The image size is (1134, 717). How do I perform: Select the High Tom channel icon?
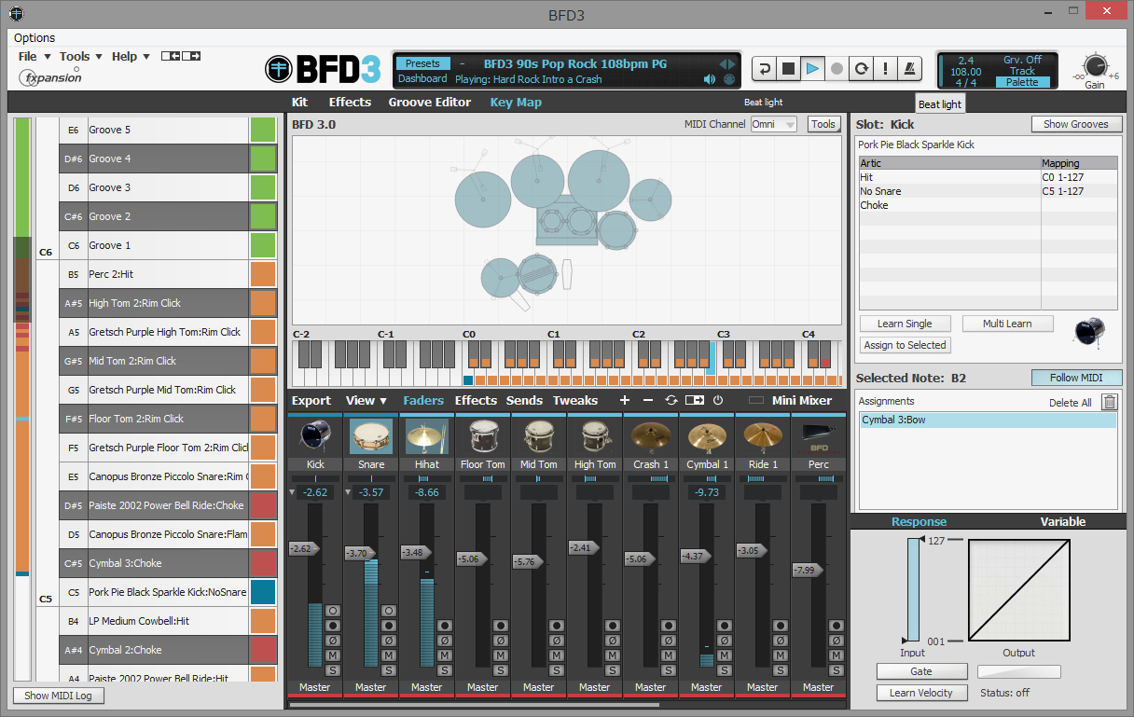(x=595, y=436)
